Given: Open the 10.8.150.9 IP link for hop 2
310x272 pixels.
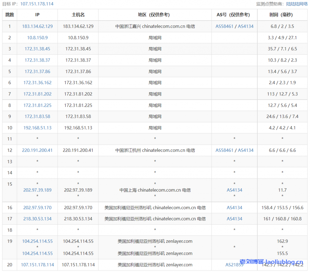Looking at the screenshot, I should (37, 38).
